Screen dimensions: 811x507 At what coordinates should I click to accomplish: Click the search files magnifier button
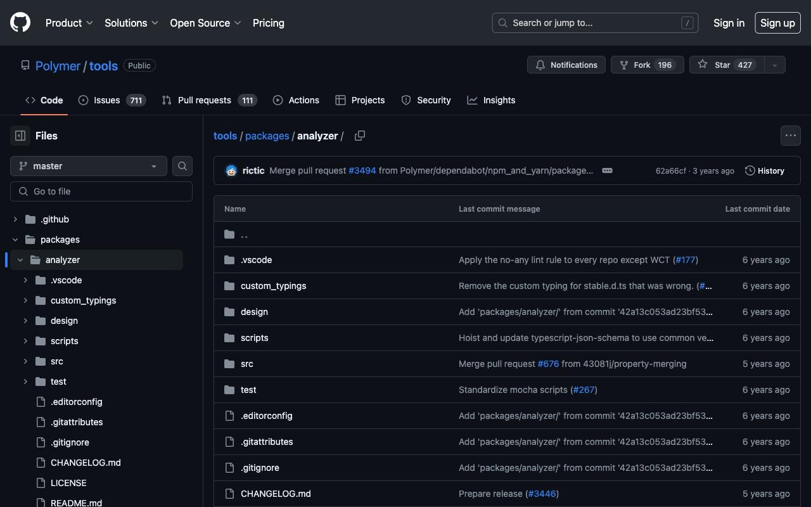click(182, 166)
